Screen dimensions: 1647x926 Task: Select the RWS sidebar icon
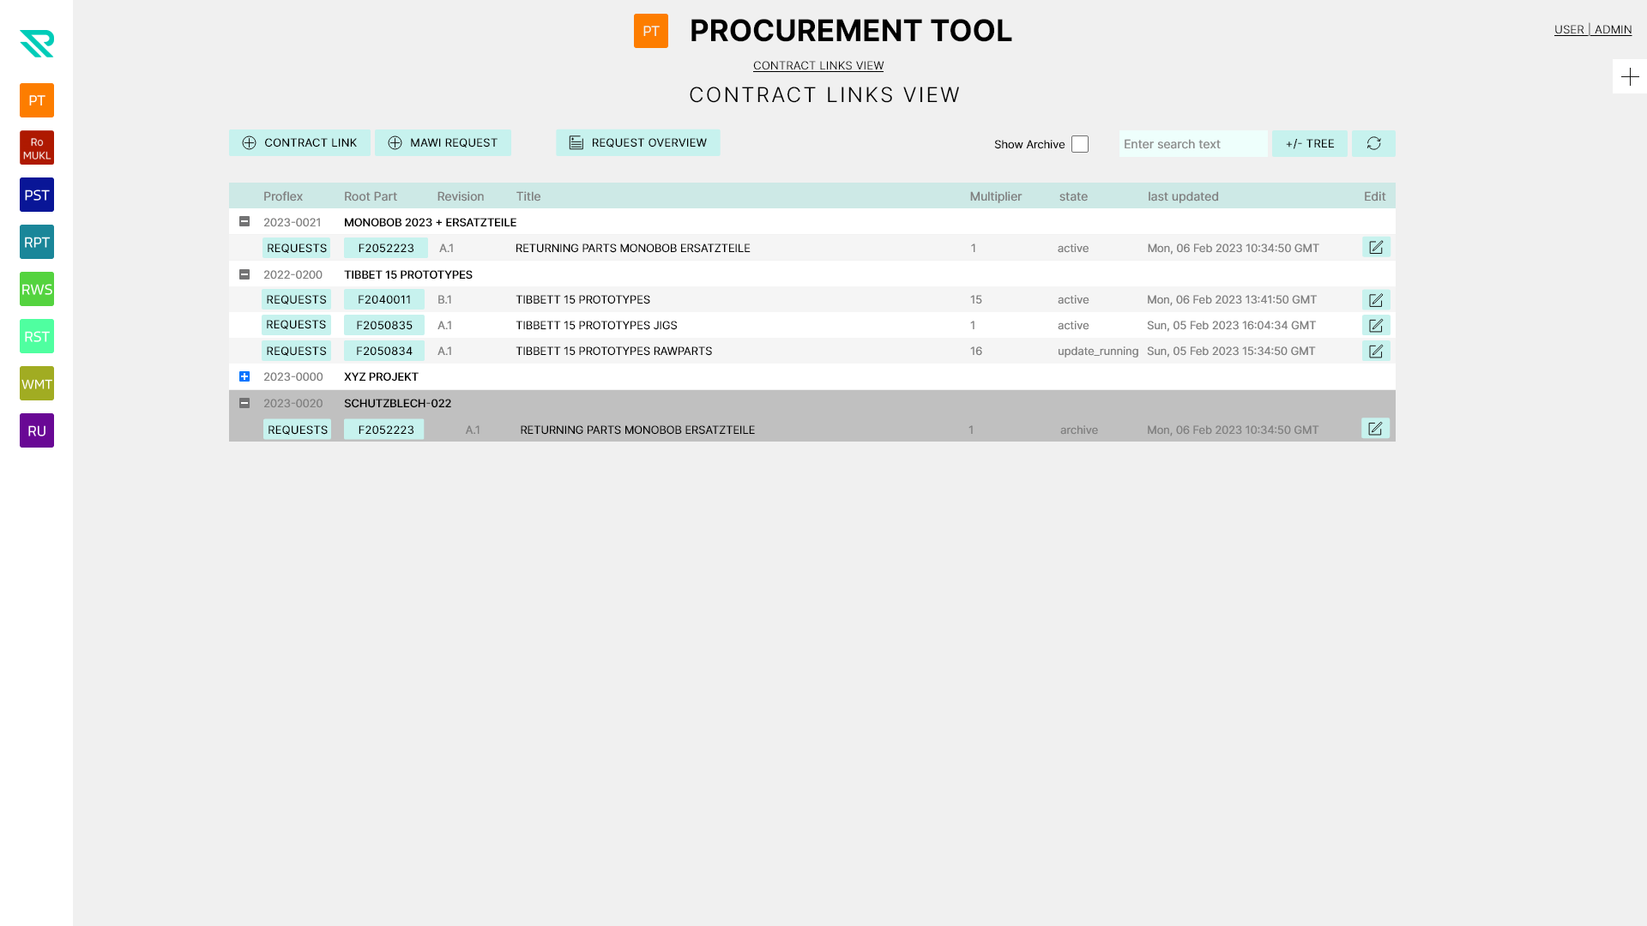pos(36,289)
